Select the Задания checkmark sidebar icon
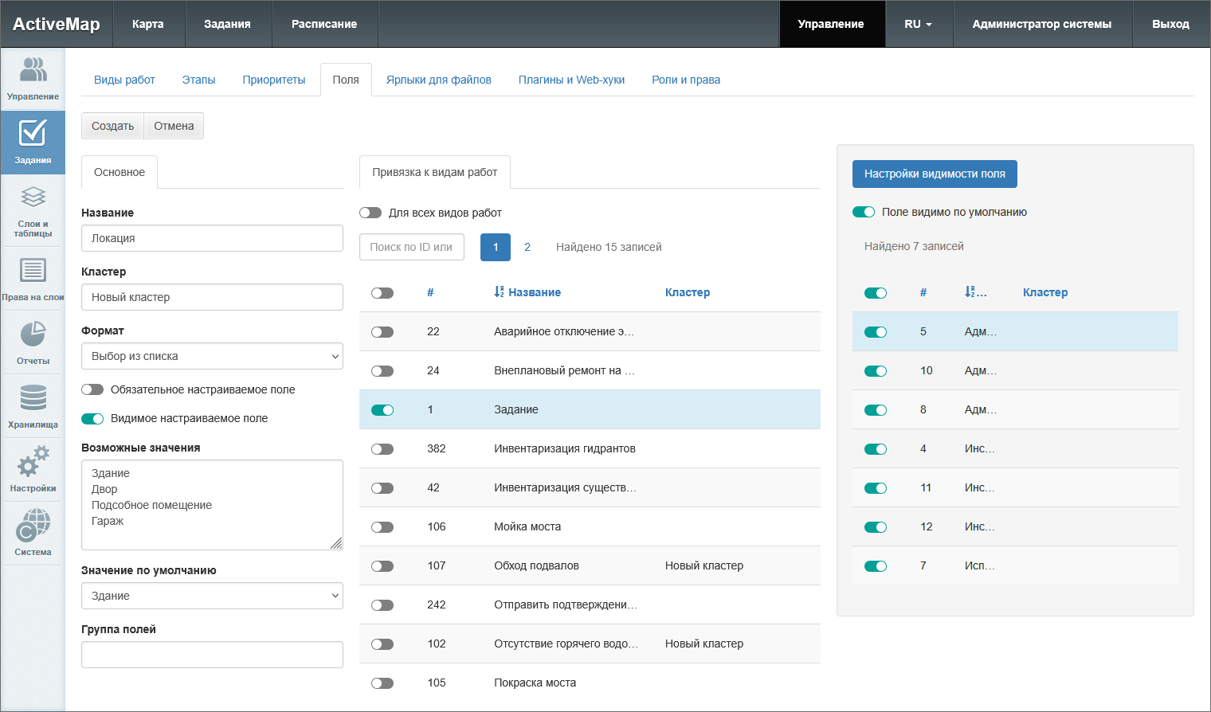Screen dimensions: 1211x712 [x=33, y=134]
